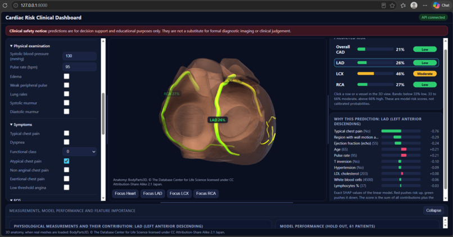Enable the Lung rales checkbox
The height and width of the screenshot is (237, 453).
[66, 94]
